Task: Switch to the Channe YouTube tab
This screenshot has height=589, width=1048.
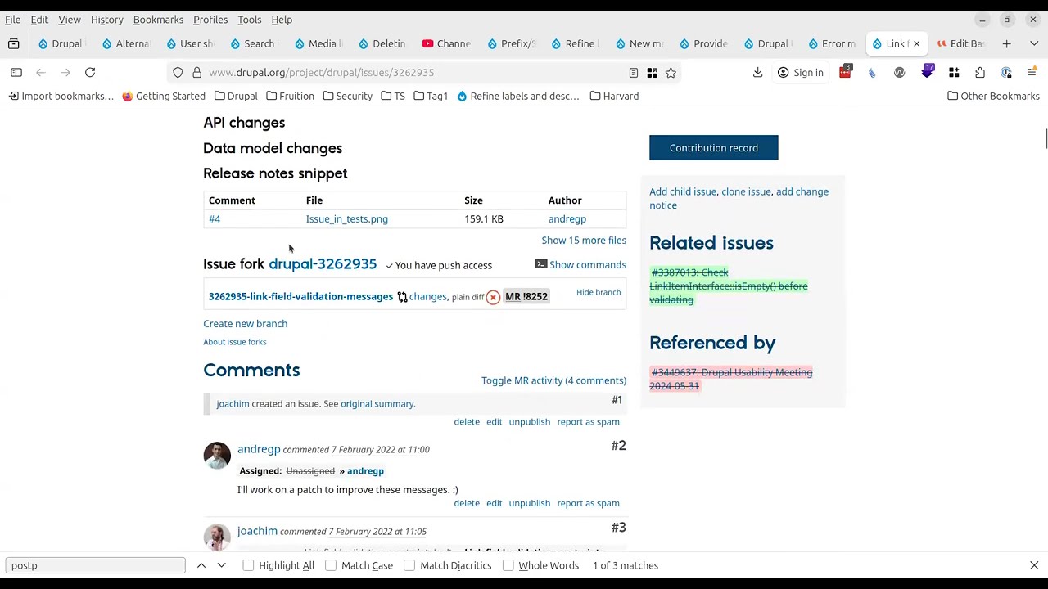Action: [448, 43]
